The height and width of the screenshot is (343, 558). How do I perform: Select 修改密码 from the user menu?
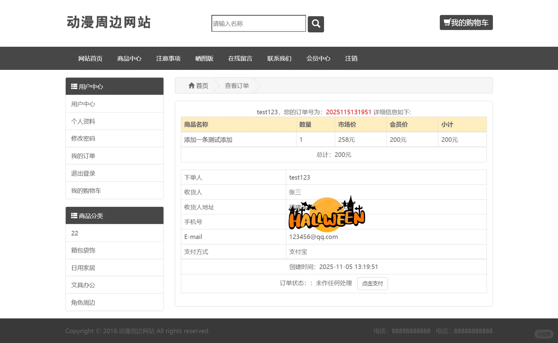[x=83, y=138]
